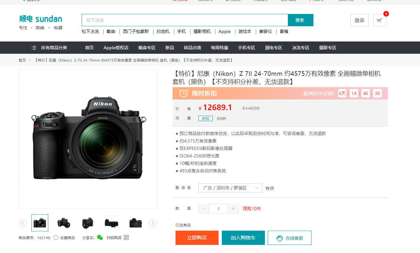The height and width of the screenshot is (253, 420).
Task: Click the 在线客服 online service button
Action: coord(289,238)
